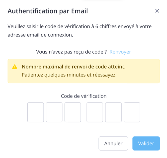Viewport: 167px width, 158px height.
Task: Focus the fourth verification code box
Action: (95, 112)
